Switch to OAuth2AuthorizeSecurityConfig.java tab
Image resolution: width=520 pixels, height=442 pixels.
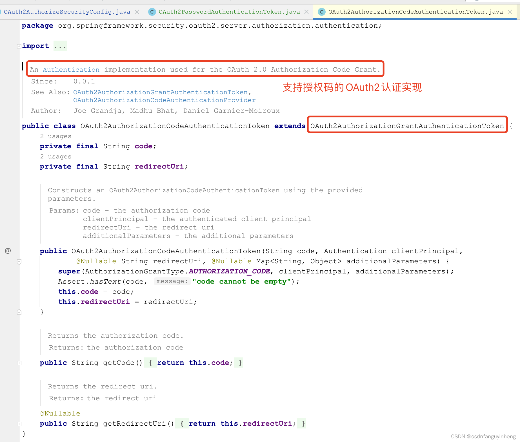67,12
